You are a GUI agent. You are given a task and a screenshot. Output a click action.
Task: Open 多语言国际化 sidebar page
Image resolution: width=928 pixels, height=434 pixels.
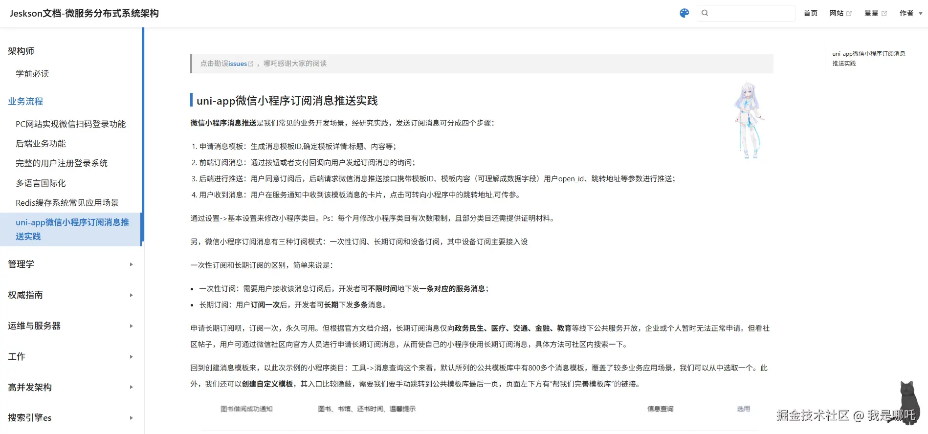pos(41,183)
